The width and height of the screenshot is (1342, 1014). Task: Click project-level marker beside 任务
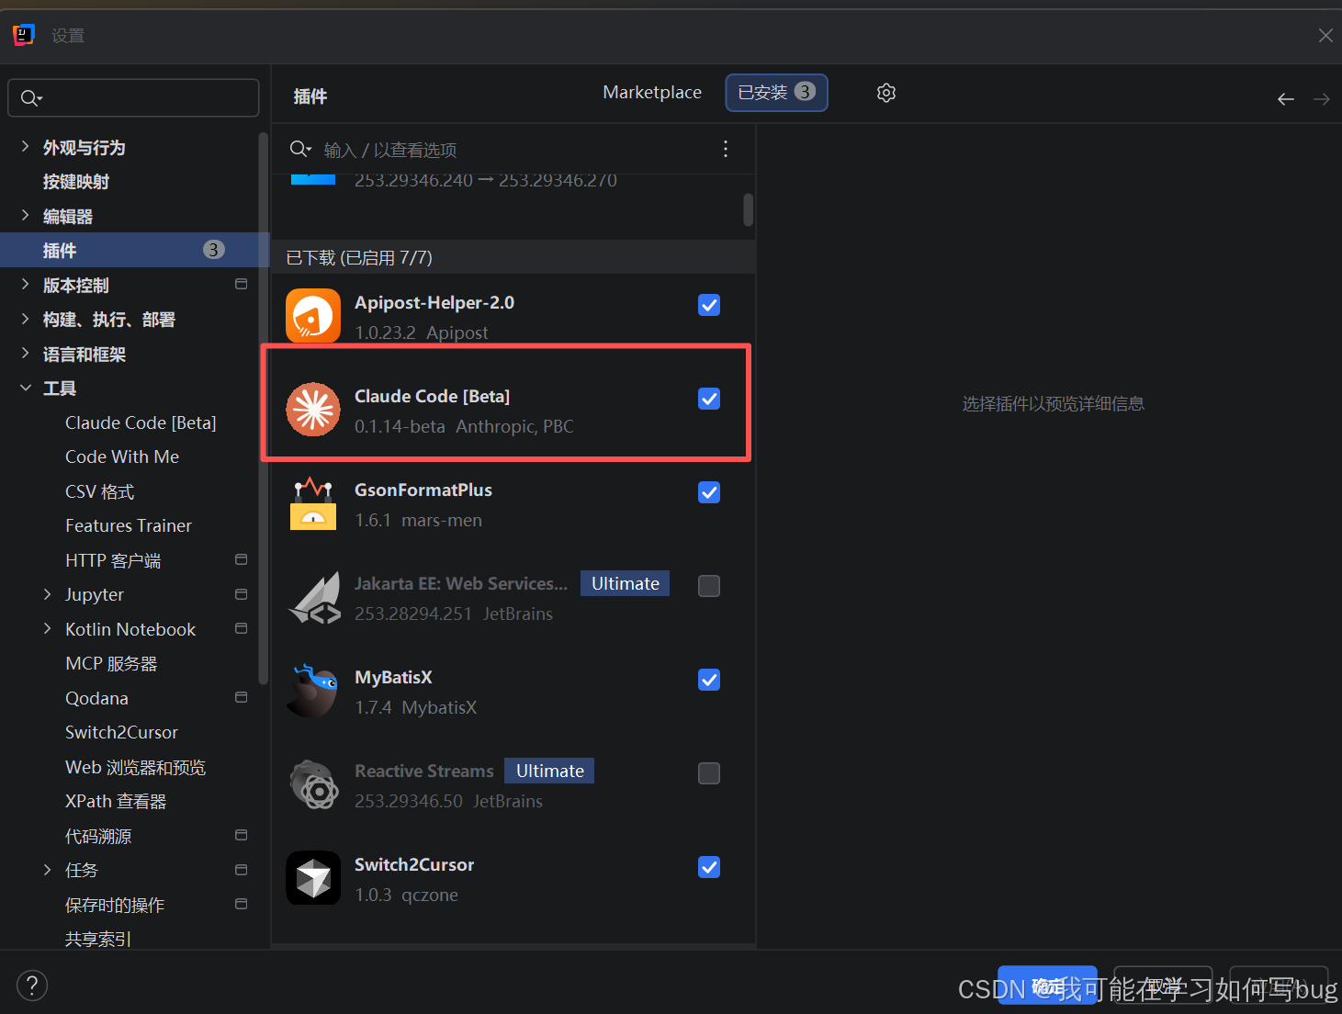point(242,870)
